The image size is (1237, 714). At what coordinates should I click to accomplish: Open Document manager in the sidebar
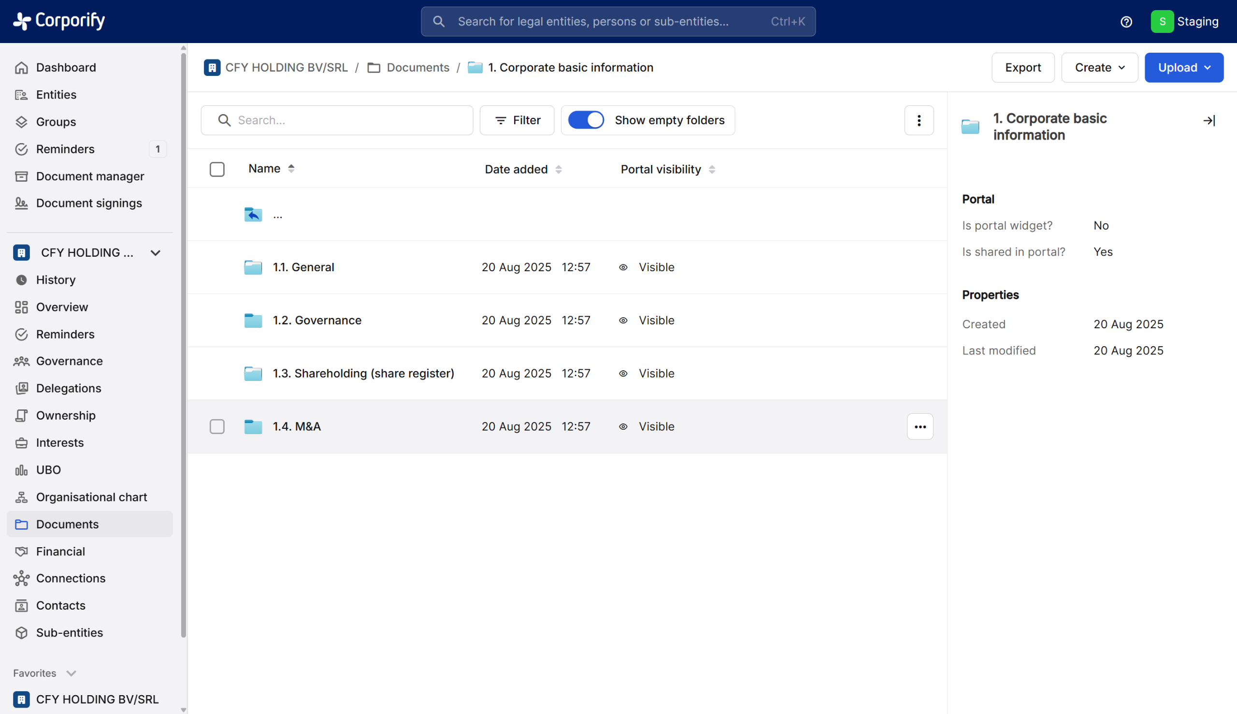tap(90, 176)
